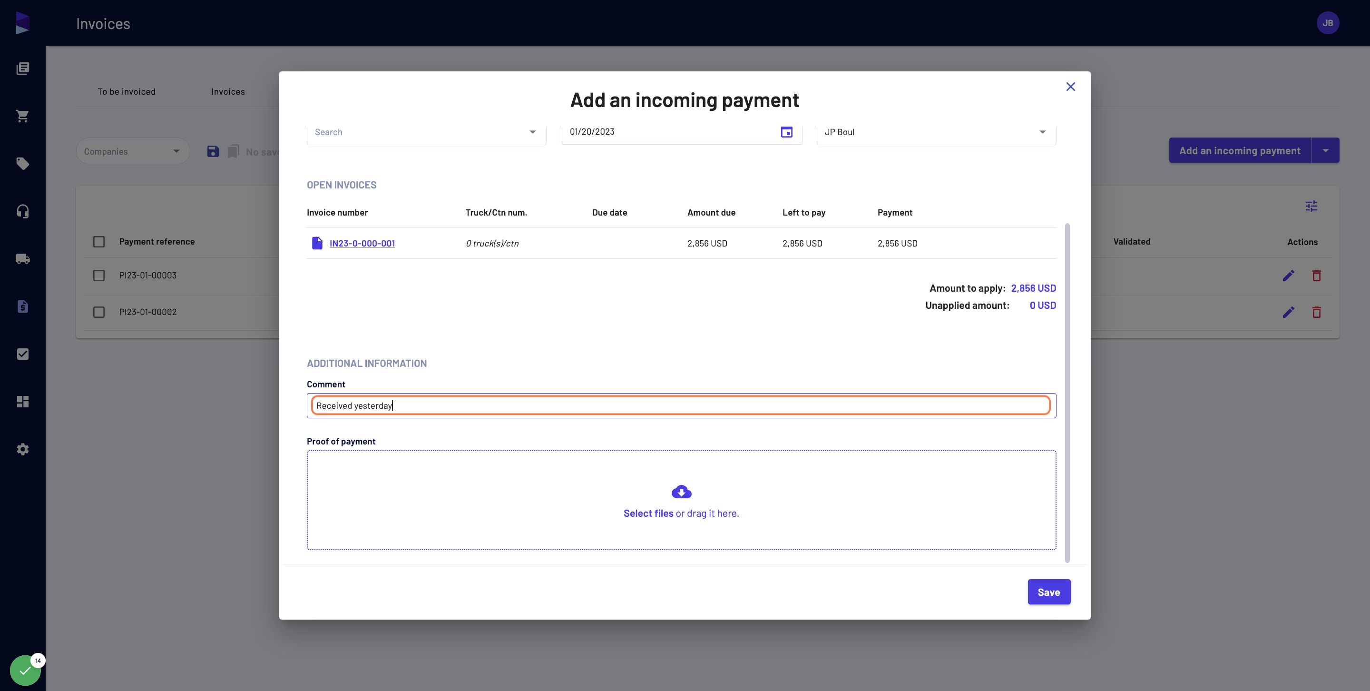Edit payment PI23-01-00002 with pencil icon

[x=1288, y=312]
